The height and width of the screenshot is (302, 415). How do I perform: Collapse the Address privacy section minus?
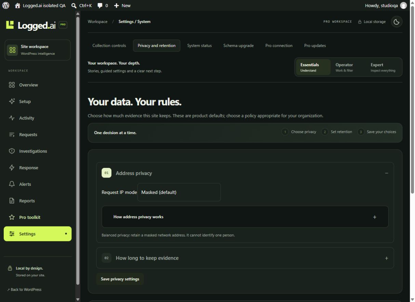[x=387, y=173]
